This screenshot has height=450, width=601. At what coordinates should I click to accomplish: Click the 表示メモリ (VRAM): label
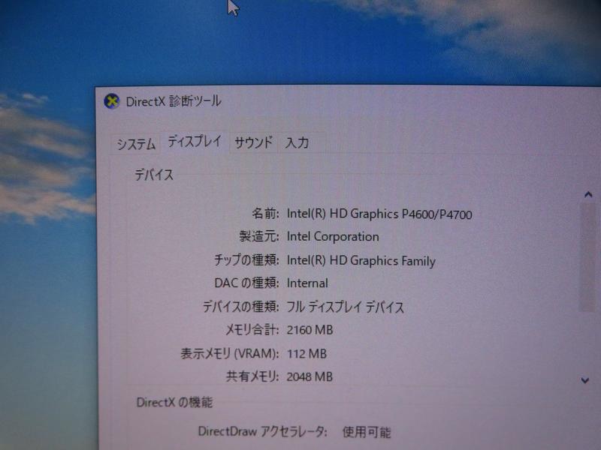point(230,353)
